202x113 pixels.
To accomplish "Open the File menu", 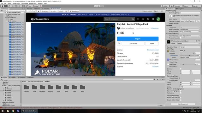I will [2, 3].
